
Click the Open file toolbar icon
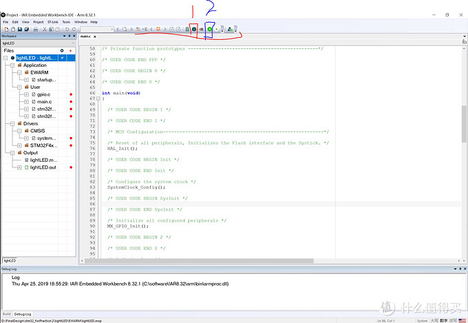coord(13,30)
